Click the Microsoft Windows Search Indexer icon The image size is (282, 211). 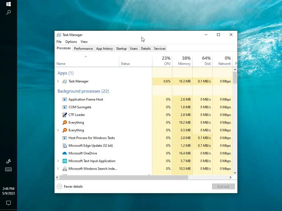tap(64, 169)
